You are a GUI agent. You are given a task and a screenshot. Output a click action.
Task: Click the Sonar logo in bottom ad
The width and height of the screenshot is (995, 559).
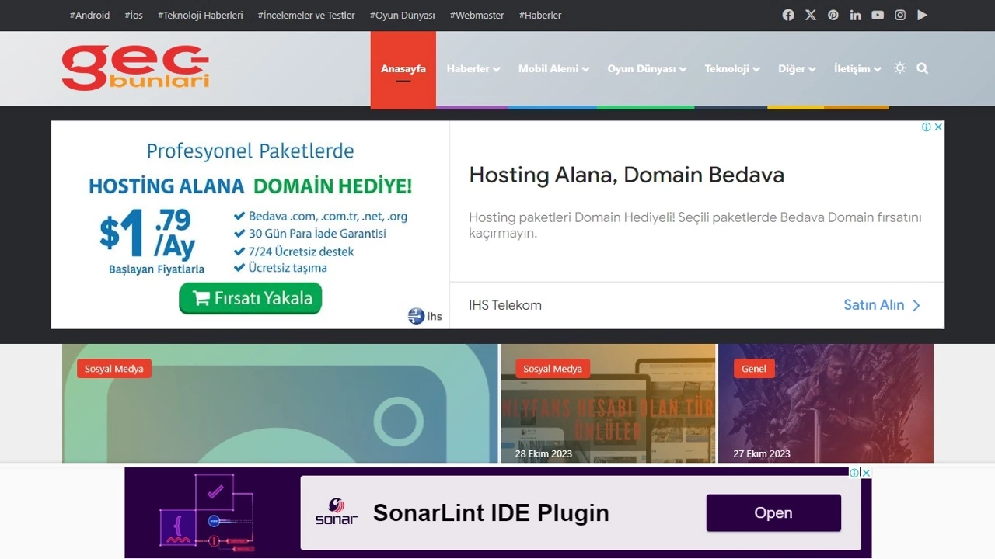coord(337,512)
